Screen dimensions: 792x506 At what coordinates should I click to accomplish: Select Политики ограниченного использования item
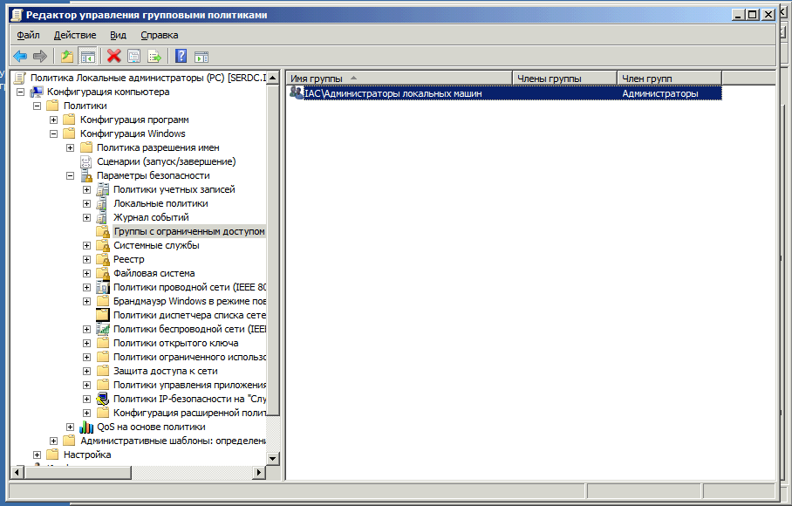[x=189, y=357]
